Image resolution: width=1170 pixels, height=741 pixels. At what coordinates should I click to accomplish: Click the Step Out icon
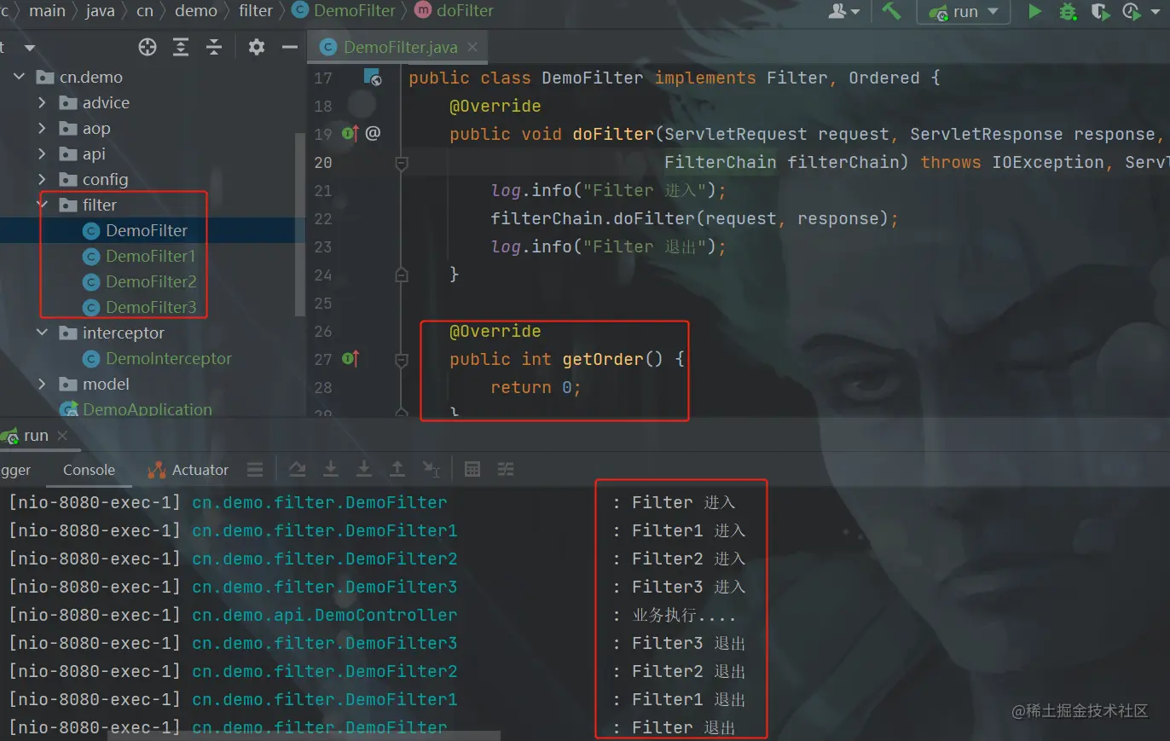tap(397, 469)
